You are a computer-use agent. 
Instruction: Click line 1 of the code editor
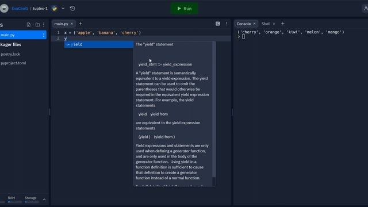tap(102, 33)
